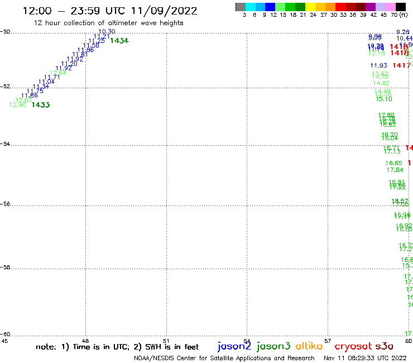Click the lavender swatch in the color scale
The image size is (413, 363).
pos(380,7)
